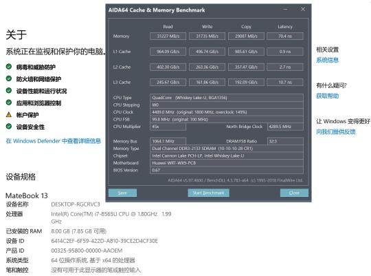Click green check icon beside 防火墙和网络保护
This screenshot has height=276, width=371.
pos(9,78)
